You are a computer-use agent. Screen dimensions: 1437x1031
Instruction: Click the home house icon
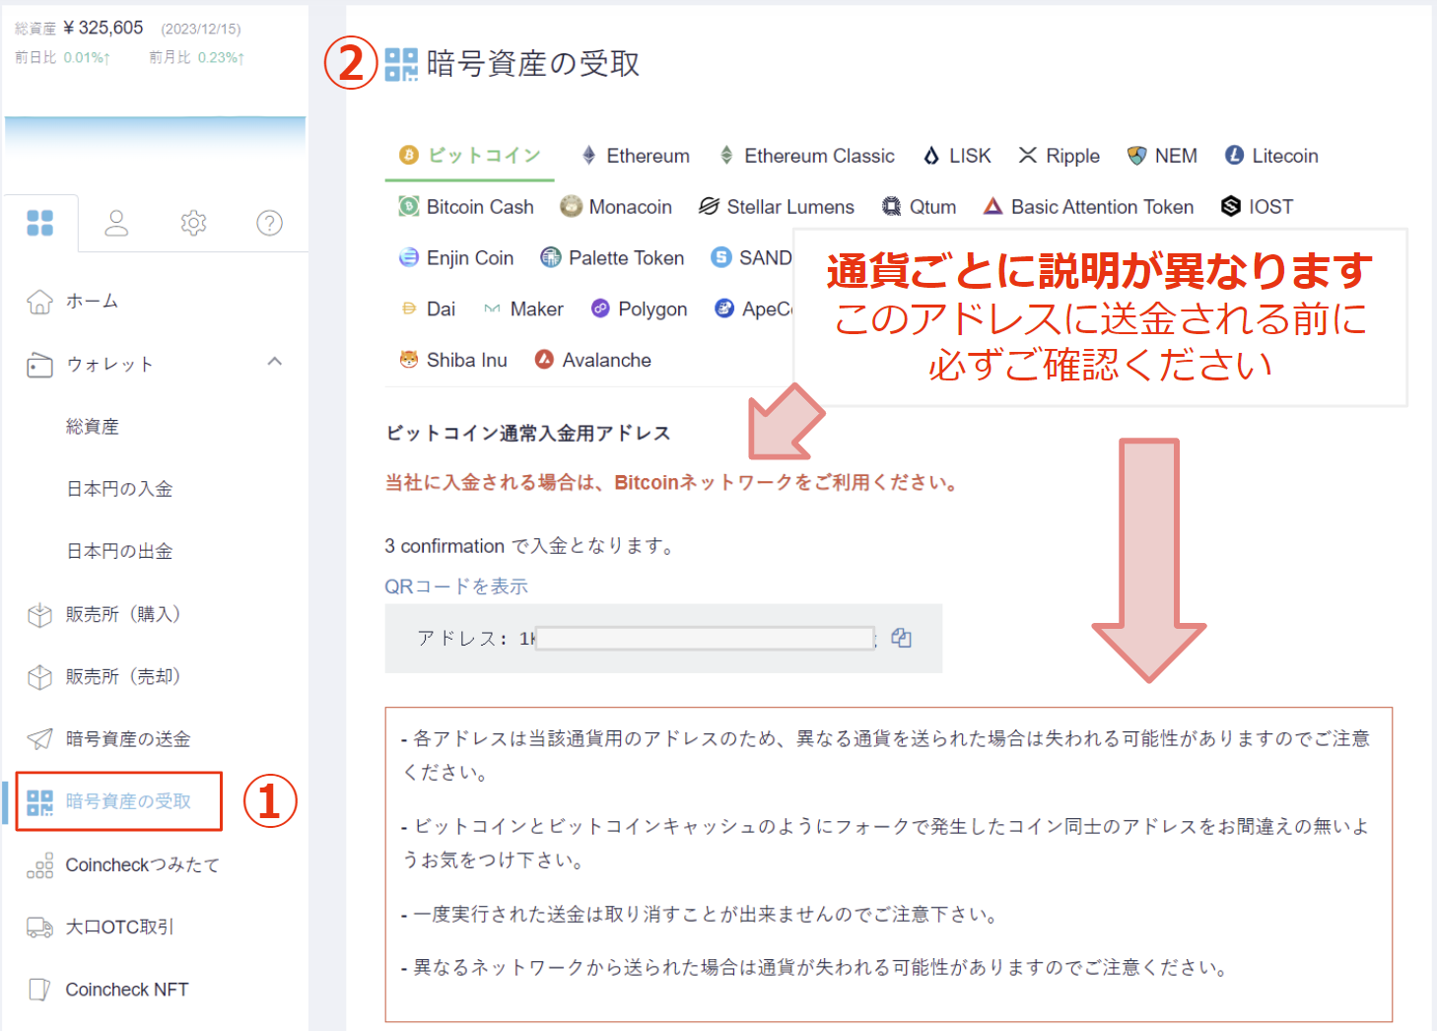pyautogui.click(x=39, y=302)
